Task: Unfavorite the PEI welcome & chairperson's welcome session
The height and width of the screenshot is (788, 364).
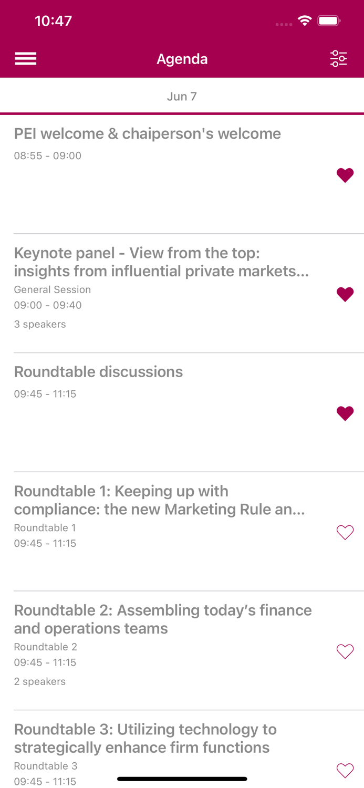Action: pyautogui.click(x=345, y=175)
